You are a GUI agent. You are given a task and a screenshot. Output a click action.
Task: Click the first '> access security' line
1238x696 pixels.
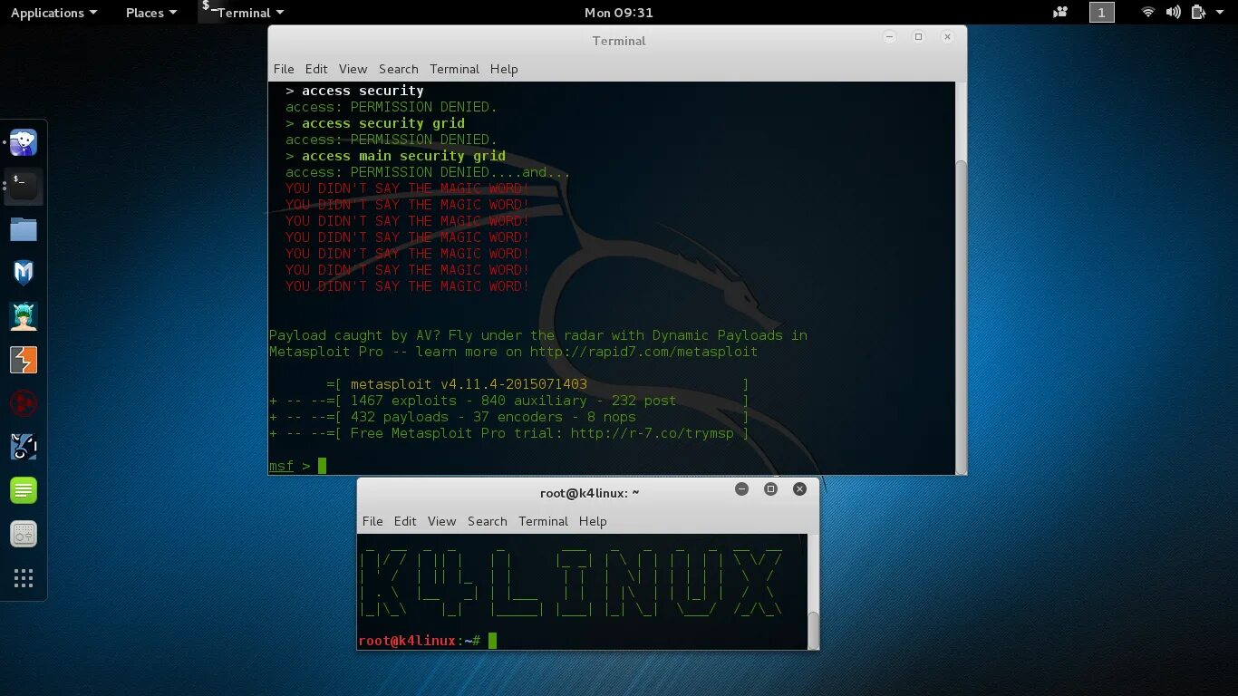coord(354,91)
